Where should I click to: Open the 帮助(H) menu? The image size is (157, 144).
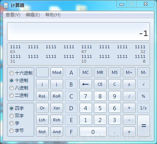[53, 15]
